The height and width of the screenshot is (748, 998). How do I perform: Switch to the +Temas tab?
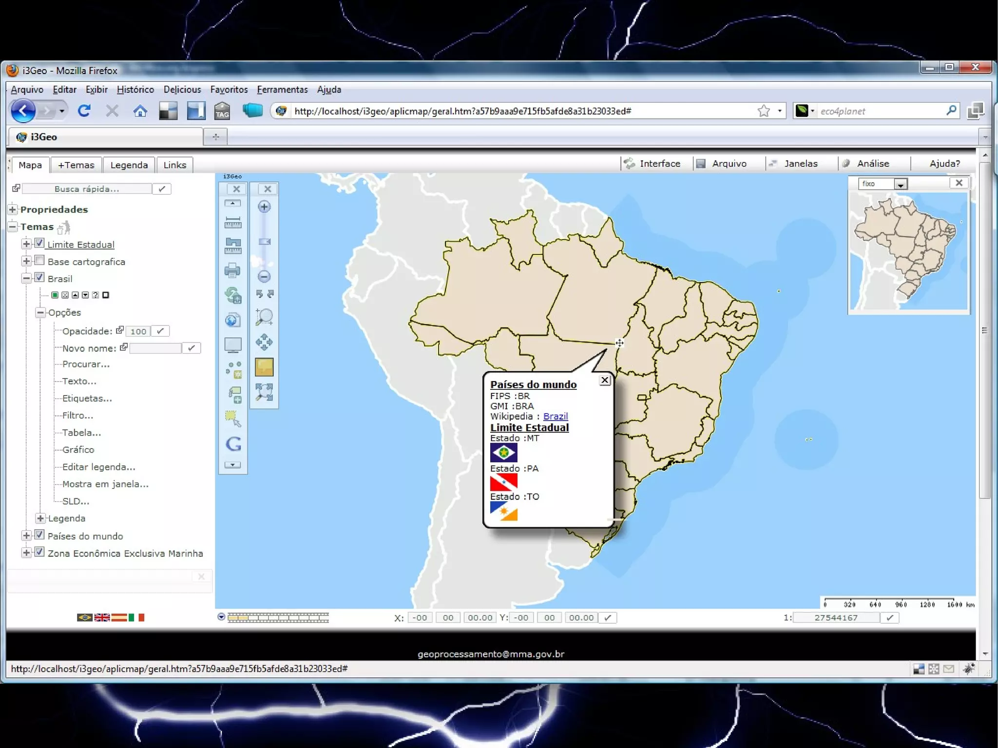pos(76,165)
